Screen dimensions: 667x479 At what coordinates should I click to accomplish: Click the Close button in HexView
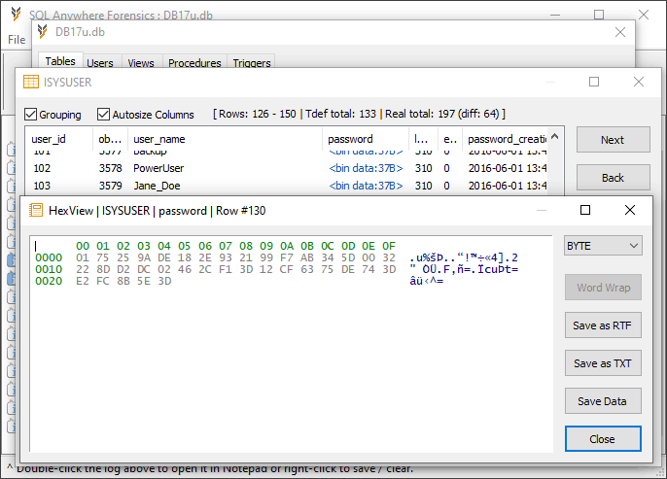pos(603,438)
